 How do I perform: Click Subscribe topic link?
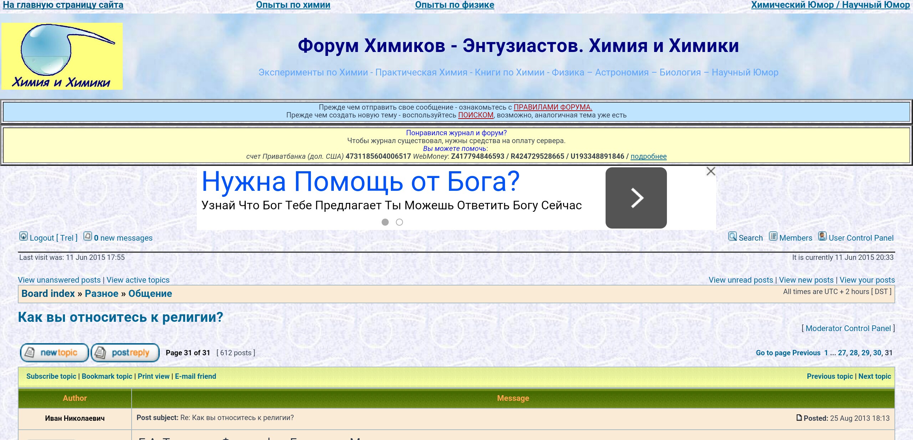click(51, 376)
